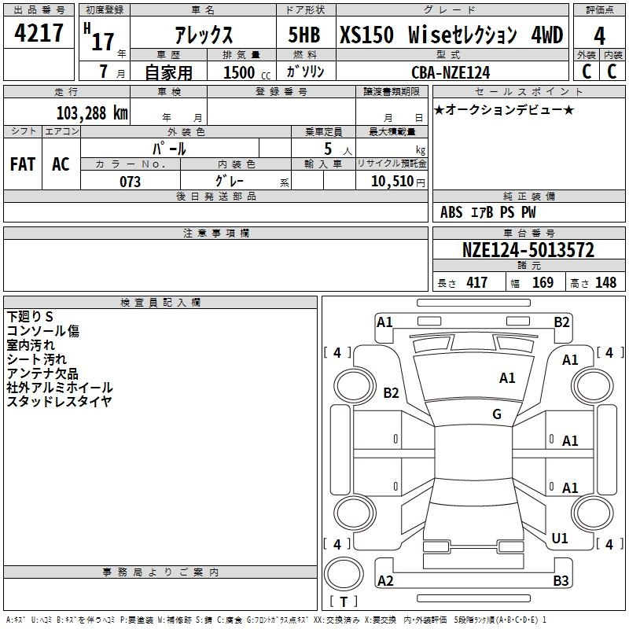Screen dimensions: 629x629
Task: Select inspector note スタッドレスタイヤ
Action: coord(60,401)
